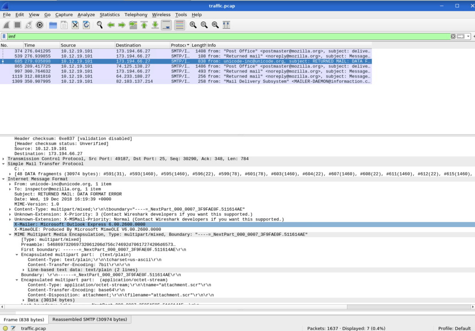Reset zoom to normal size icon
This screenshot has width=475, height=331.
pyautogui.click(x=215, y=25)
